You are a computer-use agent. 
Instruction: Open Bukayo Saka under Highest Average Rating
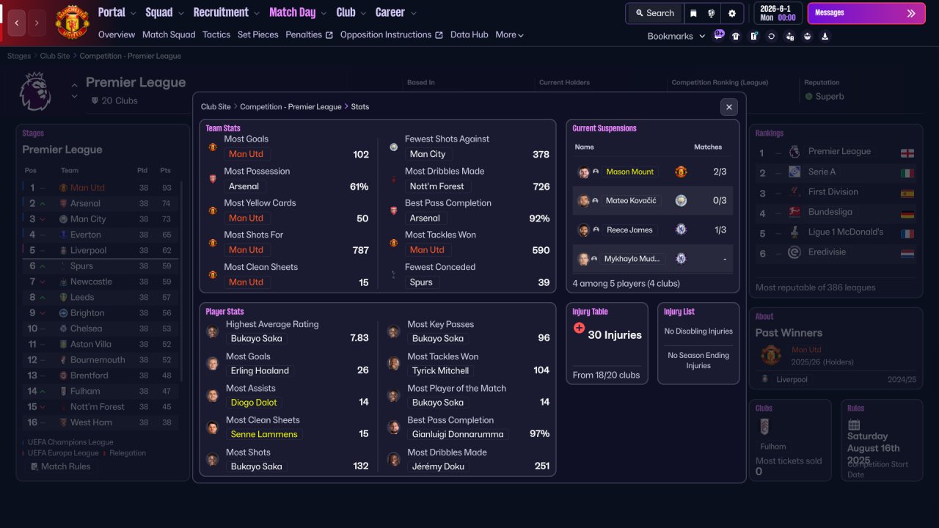tap(256, 339)
